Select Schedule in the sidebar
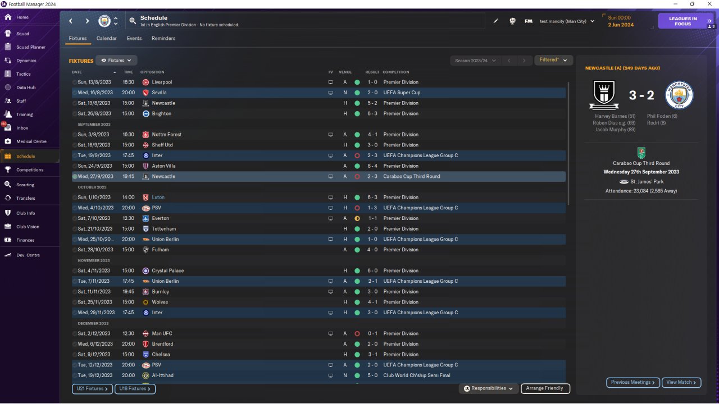Screen dimensions: 719x404 [30, 156]
